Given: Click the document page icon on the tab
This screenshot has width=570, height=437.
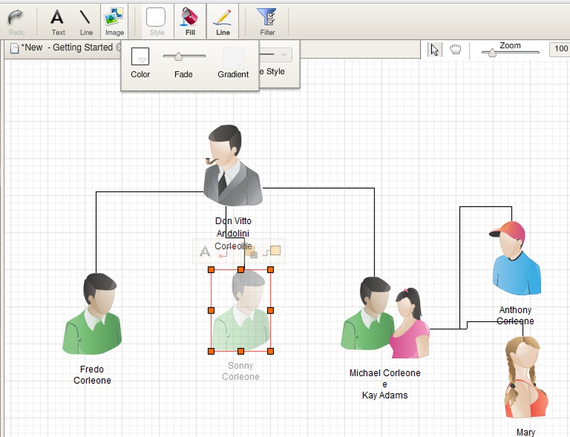Looking at the screenshot, I should [14, 48].
